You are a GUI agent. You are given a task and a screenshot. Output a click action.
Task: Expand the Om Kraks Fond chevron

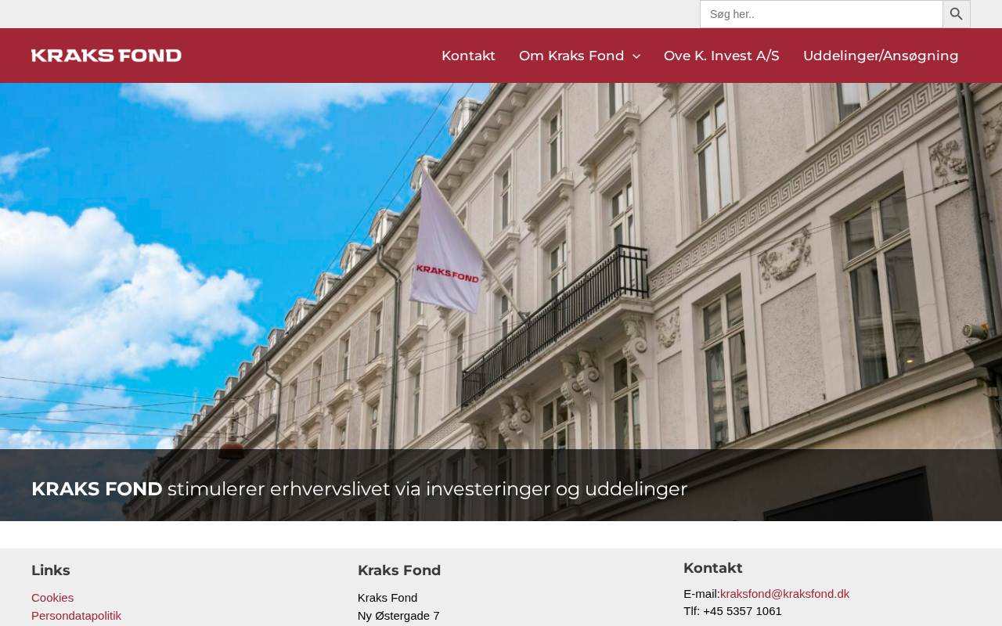click(x=636, y=56)
